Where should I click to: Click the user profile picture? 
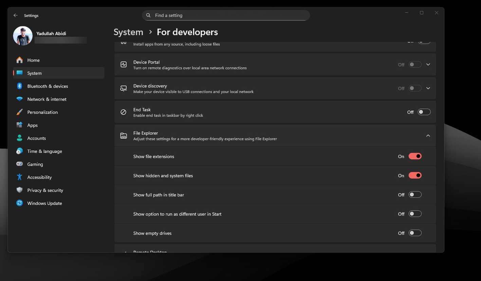(x=23, y=36)
